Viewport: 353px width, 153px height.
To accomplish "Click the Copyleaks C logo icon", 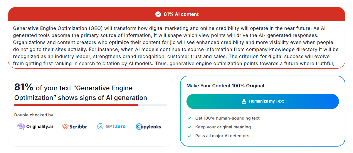I will [x=139, y=127].
